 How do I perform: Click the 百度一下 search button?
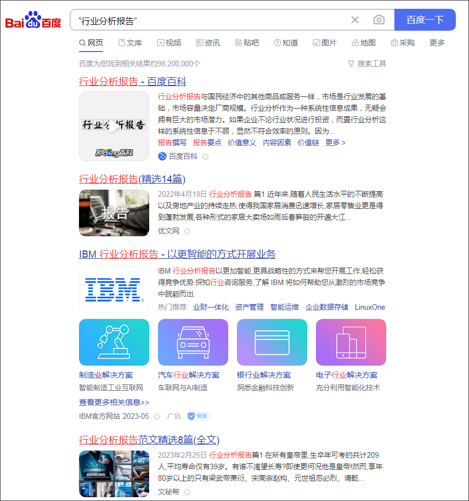coord(425,20)
